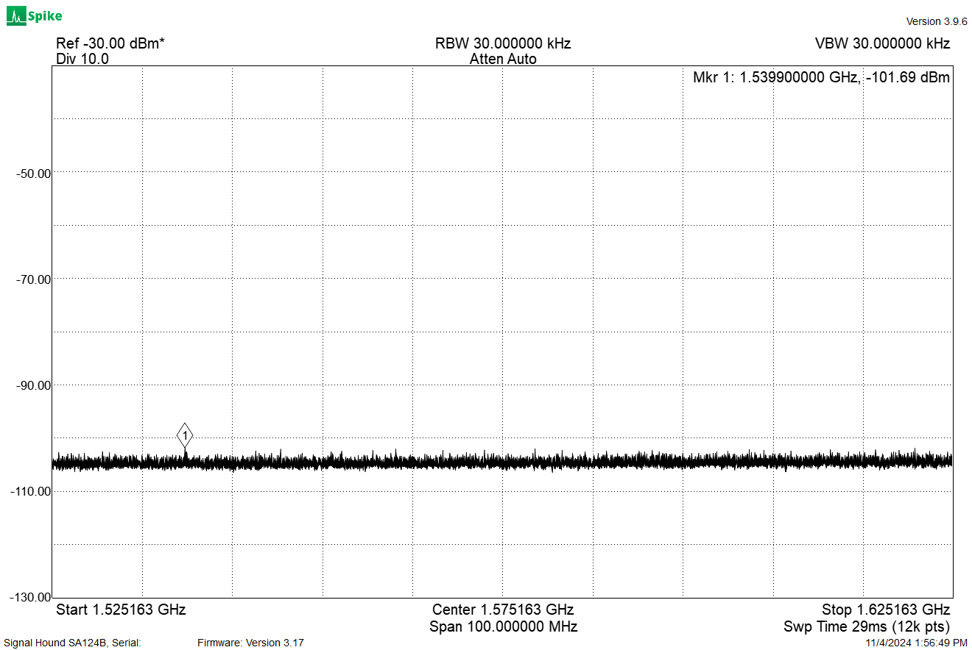Click the Atten Auto label

coord(503,59)
